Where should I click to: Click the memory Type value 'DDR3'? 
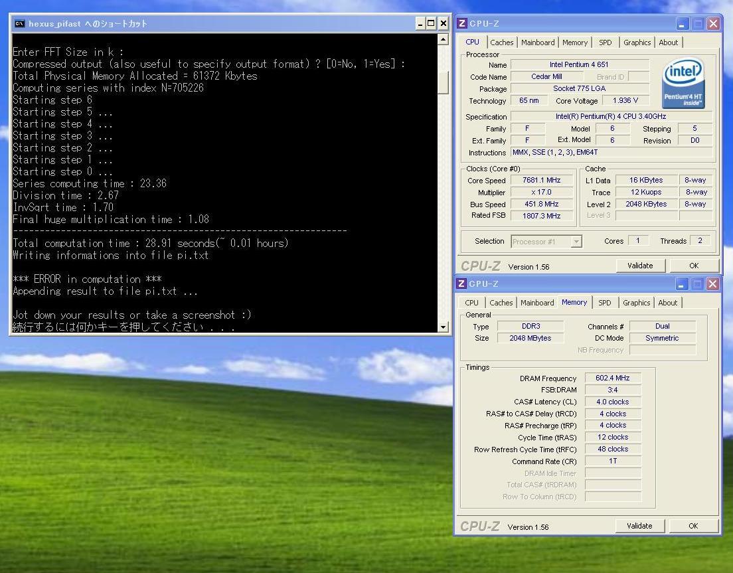click(530, 326)
